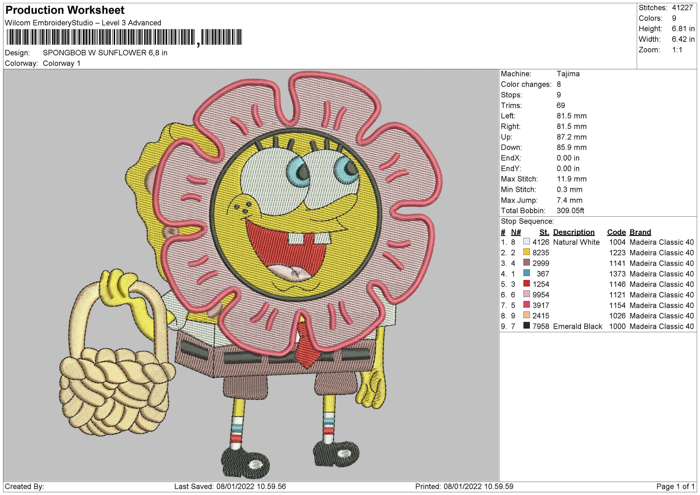Click the light pink swatch for code 1121
The width and height of the screenshot is (700, 495).
pos(527,294)
